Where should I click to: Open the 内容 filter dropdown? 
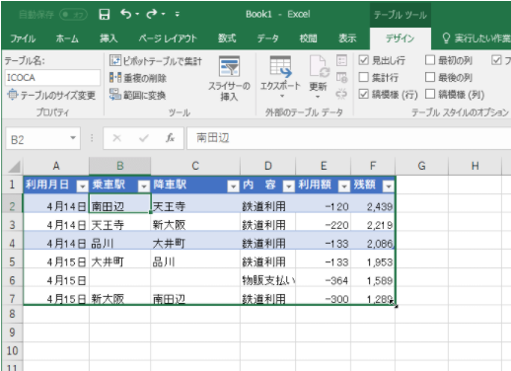tap(289, 186)
